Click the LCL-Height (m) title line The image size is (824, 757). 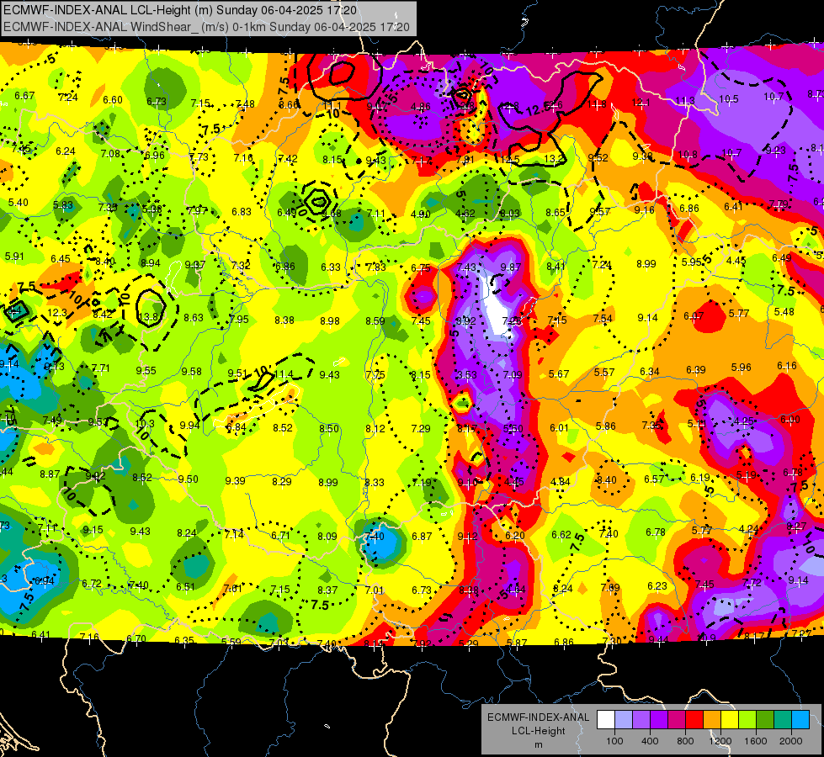pos(180,10)
